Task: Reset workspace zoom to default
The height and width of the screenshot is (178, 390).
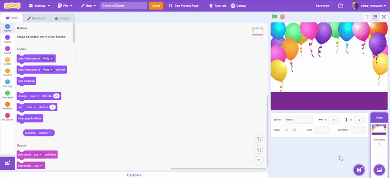Action: pos(259,160)
